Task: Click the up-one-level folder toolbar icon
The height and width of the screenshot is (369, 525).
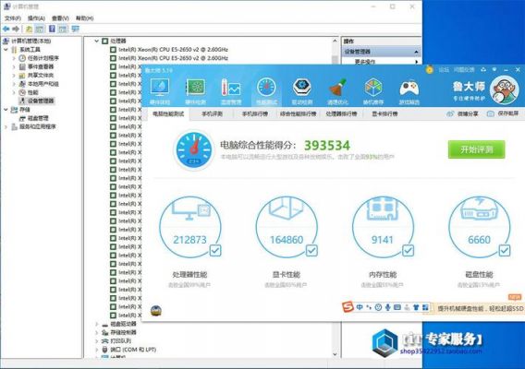Action: tap(30, 30)
